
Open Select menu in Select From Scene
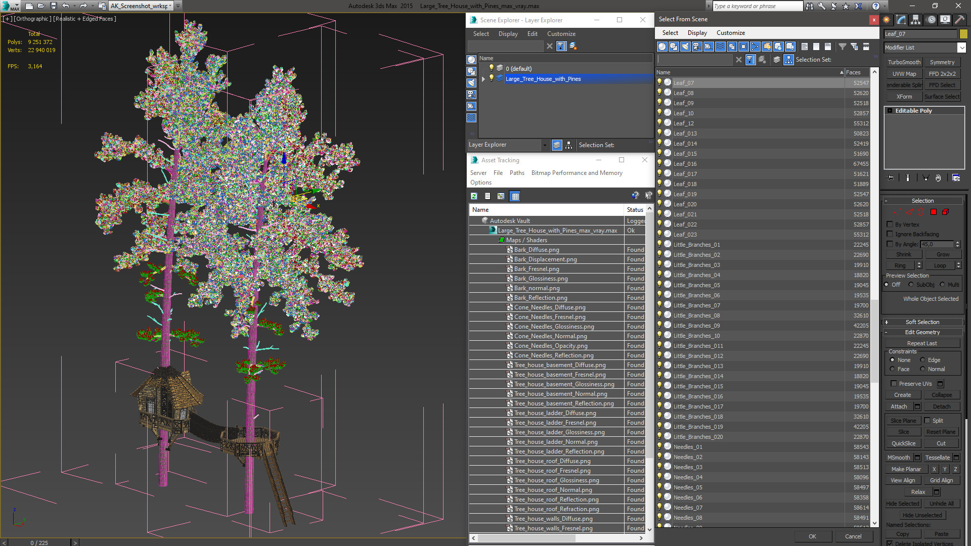(670, 33)
